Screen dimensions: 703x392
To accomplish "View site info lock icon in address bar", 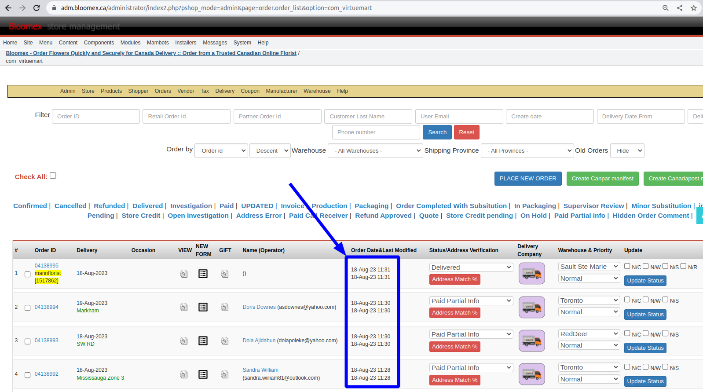I will pyautogui.click(x=54, y=8).
